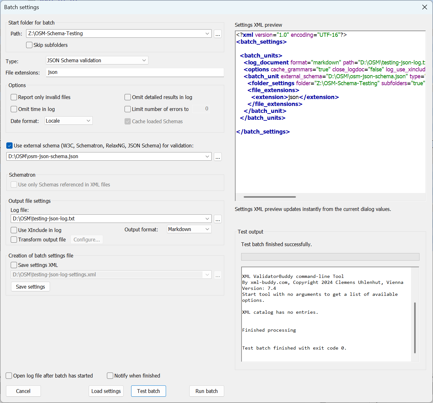Click the folder_settings line in preview

tap(336, 83)
